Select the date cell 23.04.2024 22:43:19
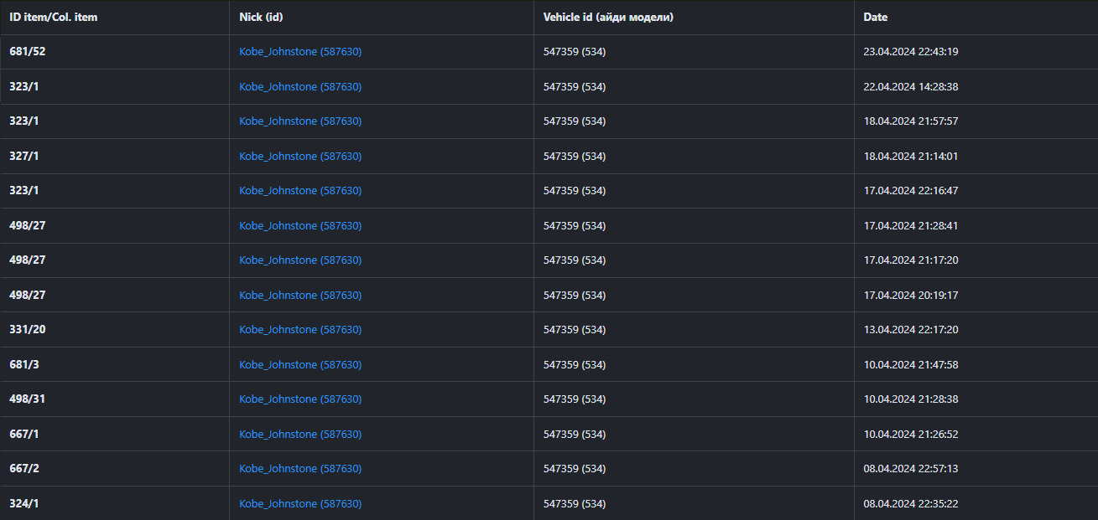 tap(910, 52)
